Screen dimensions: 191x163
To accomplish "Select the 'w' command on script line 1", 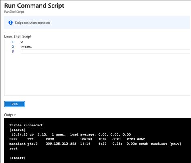I will click(21, 42).
